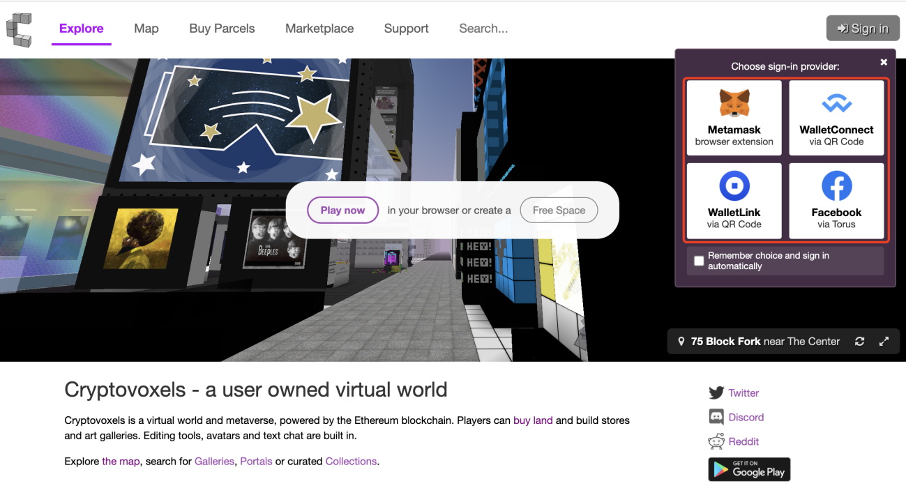This screenshot has height=502, width=906.
Task: Click Get it on Google Play badge
Action: 749,469
